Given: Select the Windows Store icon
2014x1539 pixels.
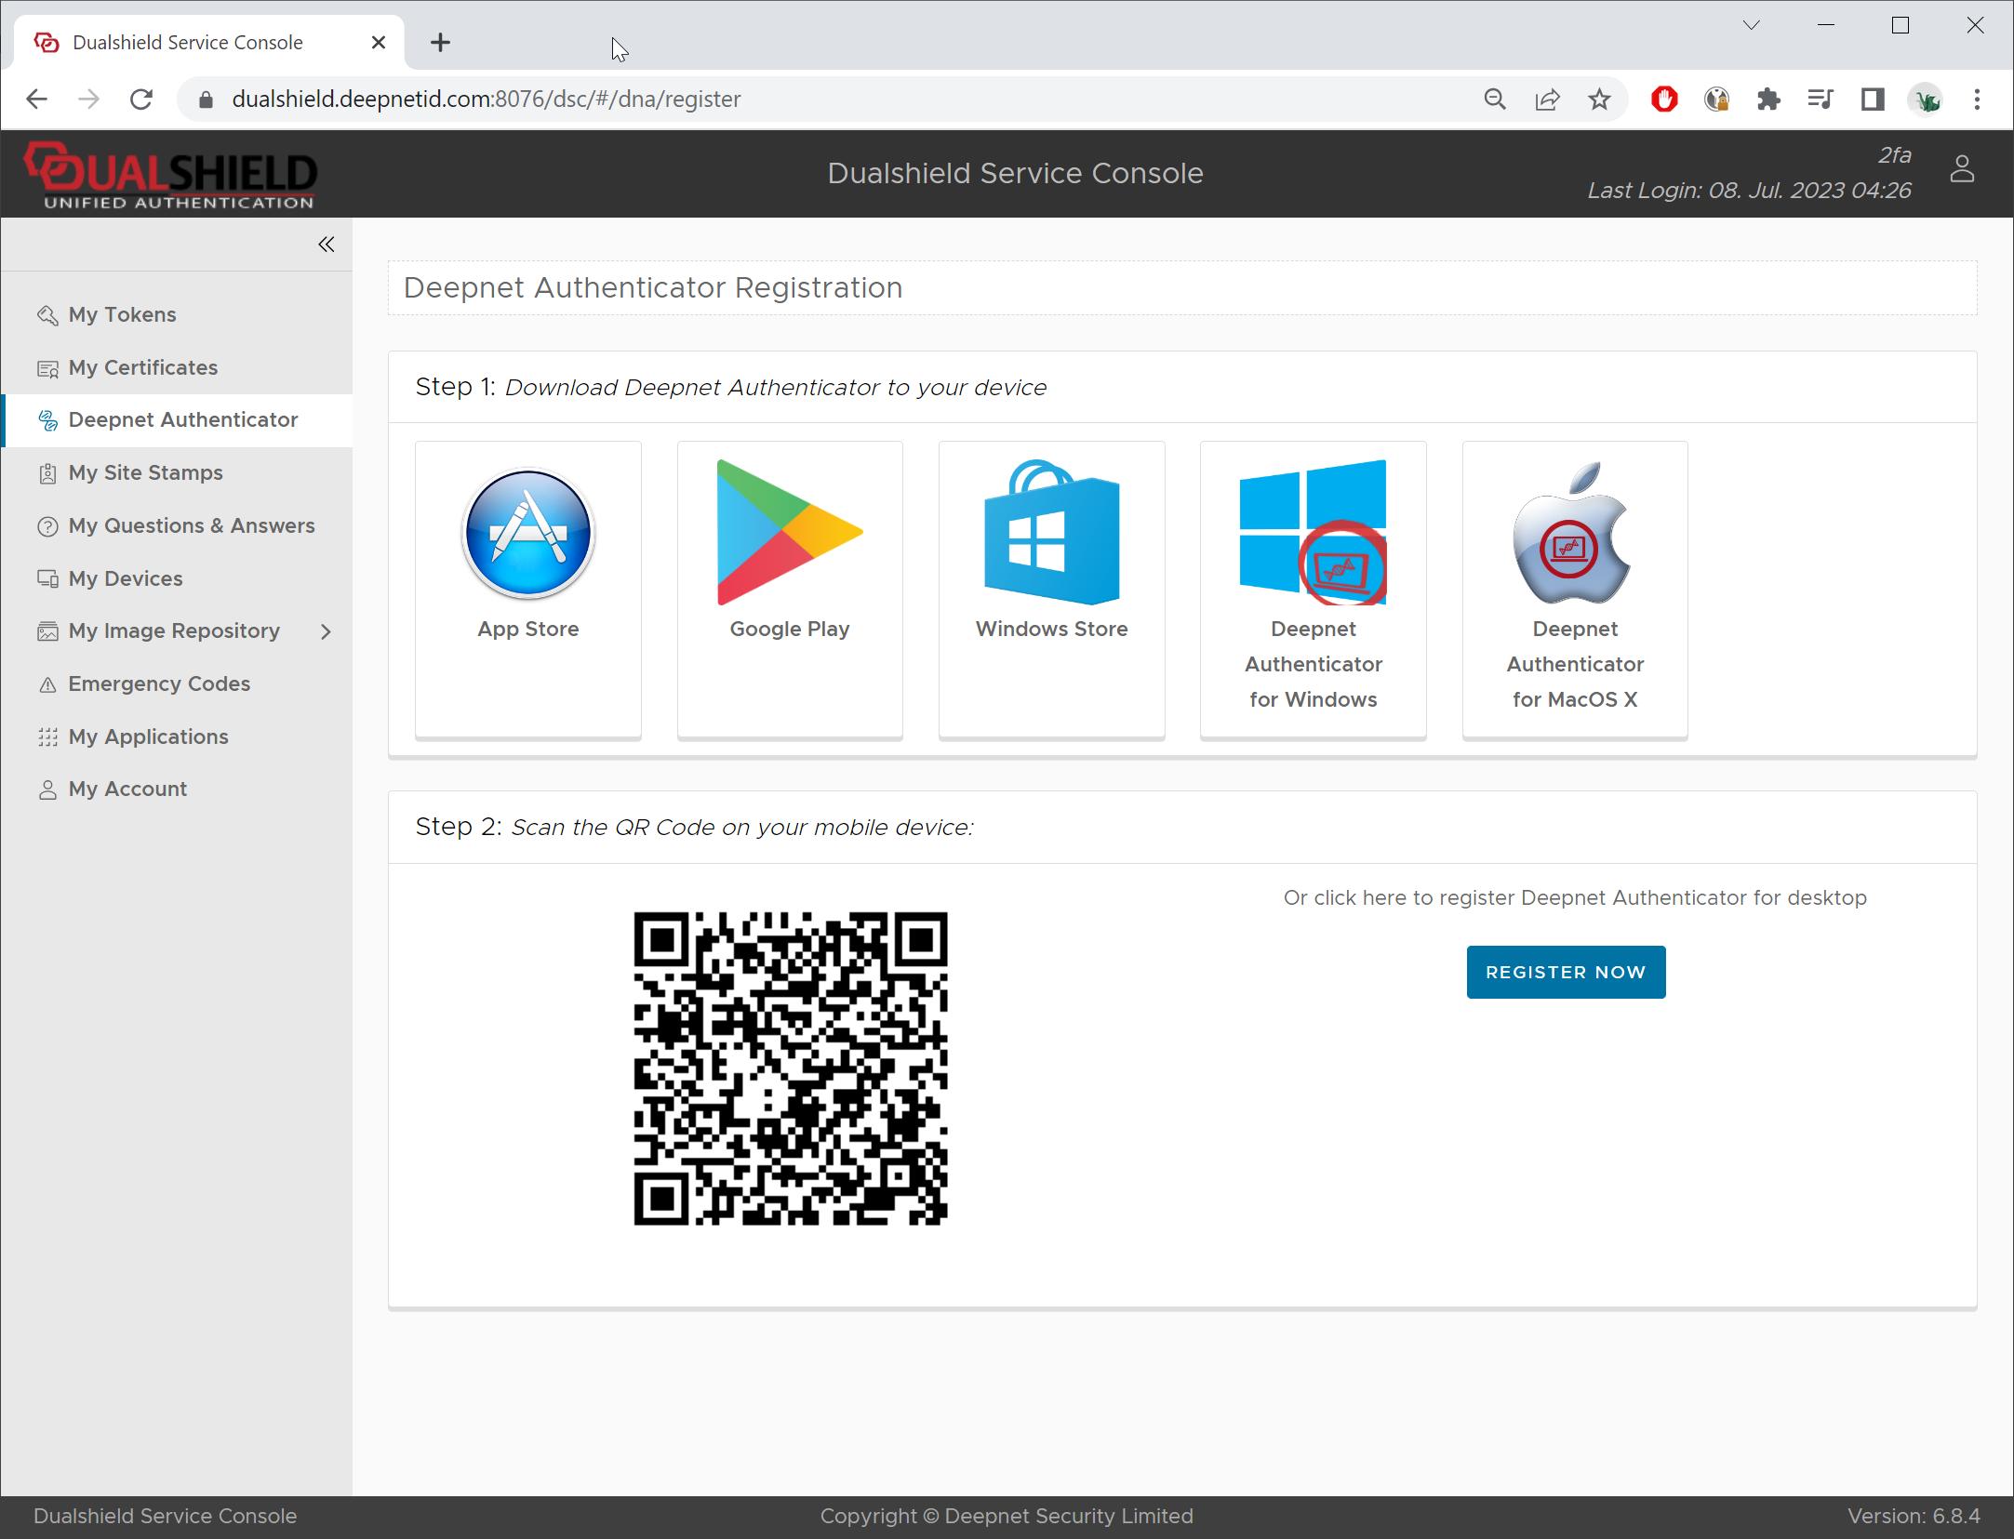Looking at the screenshot, I should pos(1051,534).
